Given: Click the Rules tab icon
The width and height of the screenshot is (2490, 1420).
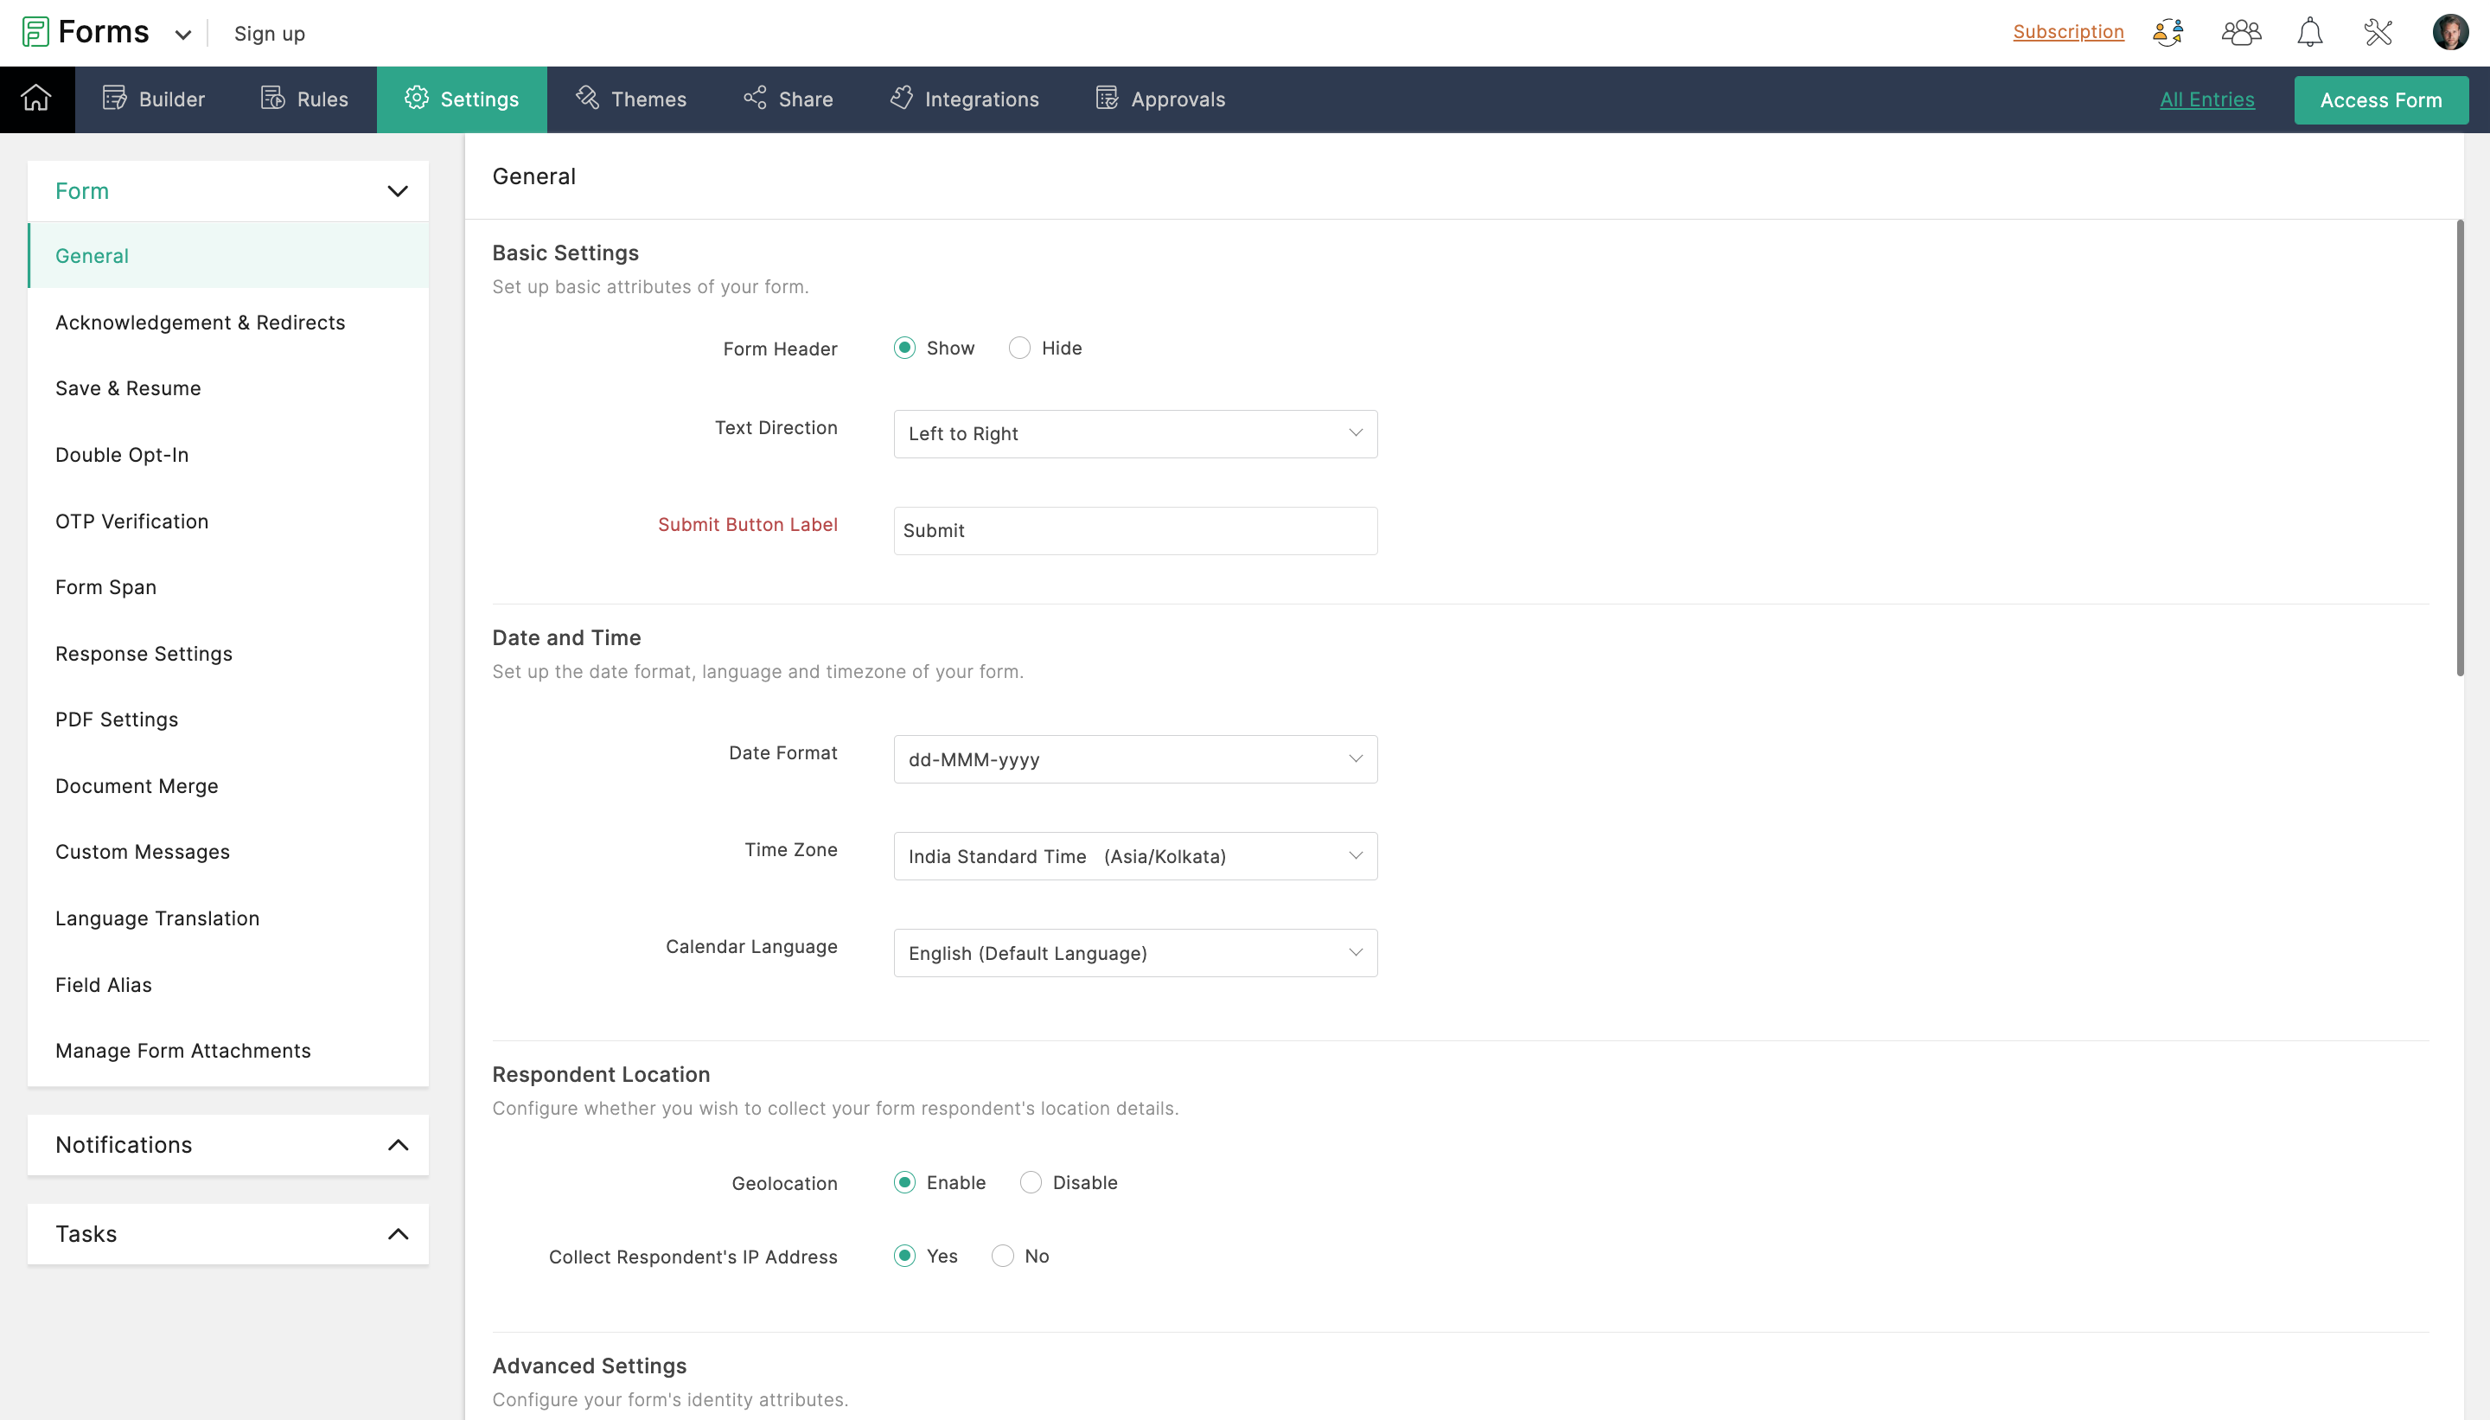Looking at the screenshot, I should coord(272,99).
